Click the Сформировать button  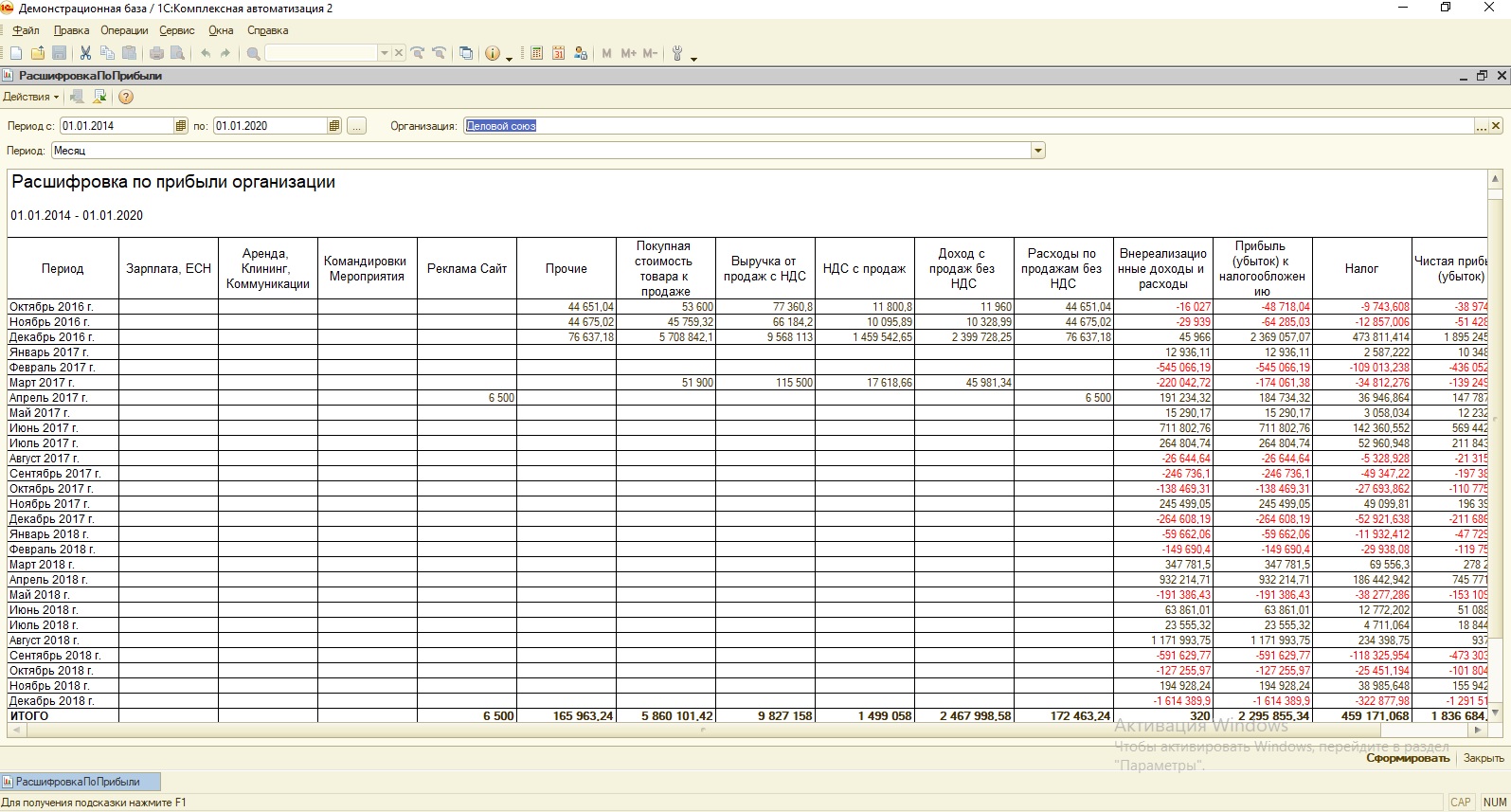click(1408, 758)
